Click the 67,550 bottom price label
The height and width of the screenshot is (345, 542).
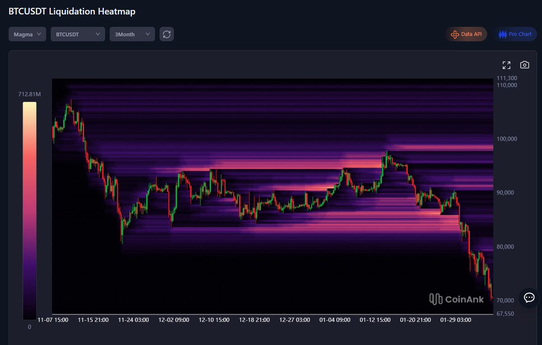click(x=505, y=313)
